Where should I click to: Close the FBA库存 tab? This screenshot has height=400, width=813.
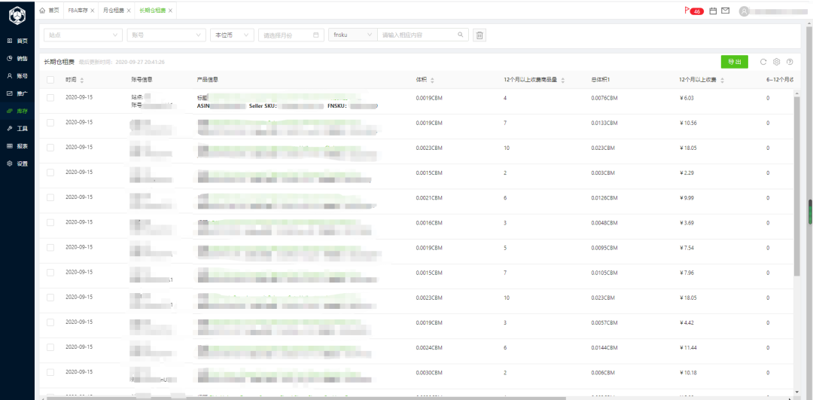(93, 11)
